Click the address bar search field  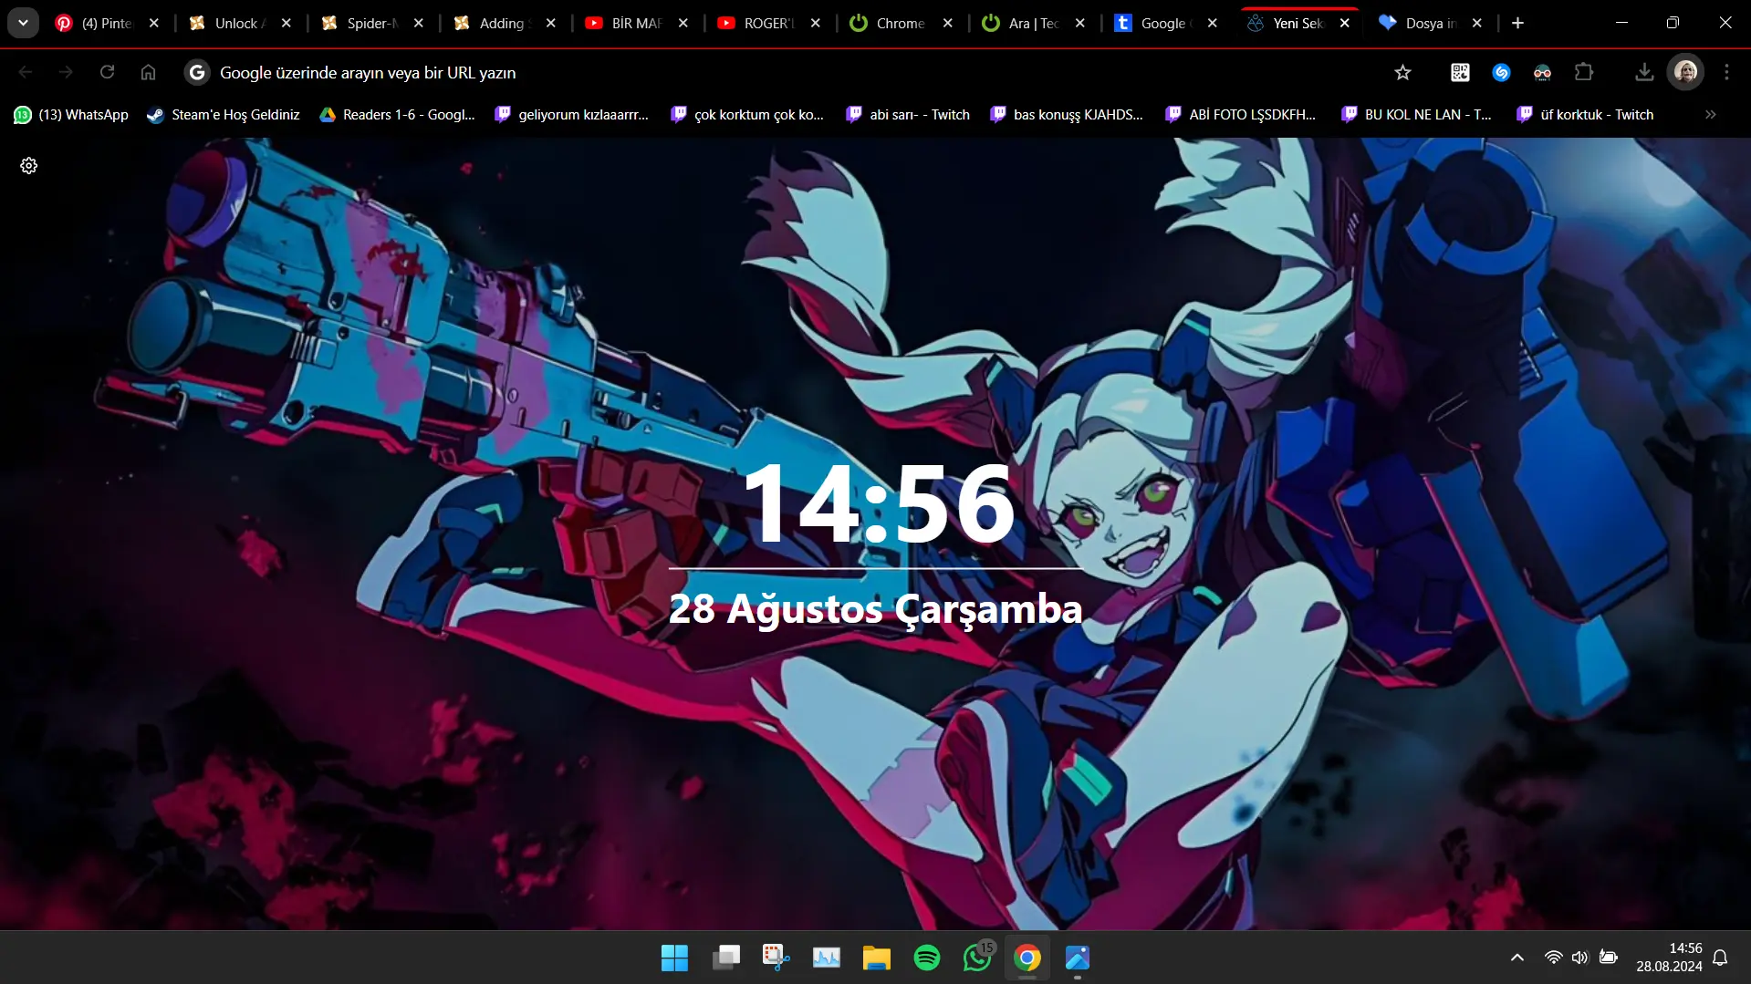(785, 72)
